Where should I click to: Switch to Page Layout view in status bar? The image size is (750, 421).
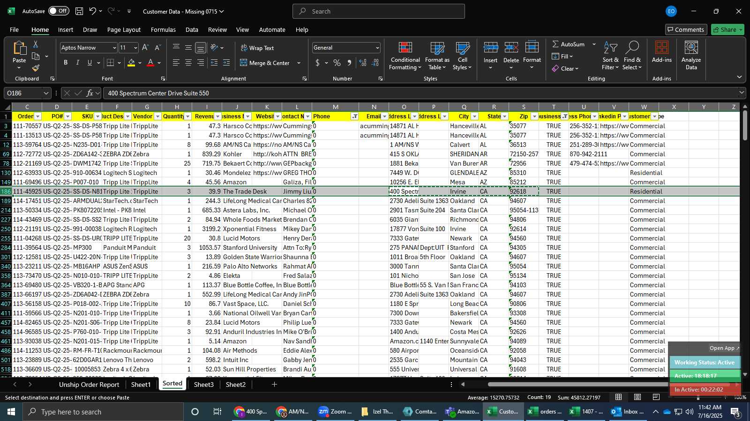pos(637,397)
